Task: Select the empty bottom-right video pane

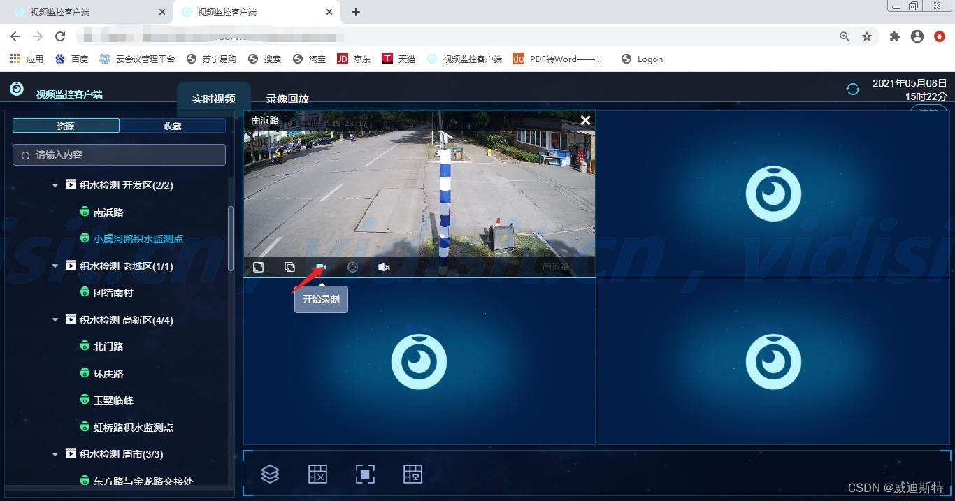Action: [773, 361]
